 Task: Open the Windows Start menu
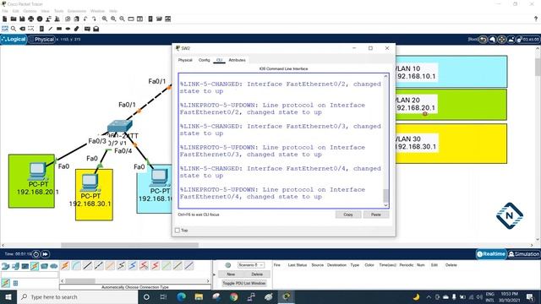click(8, 296)
